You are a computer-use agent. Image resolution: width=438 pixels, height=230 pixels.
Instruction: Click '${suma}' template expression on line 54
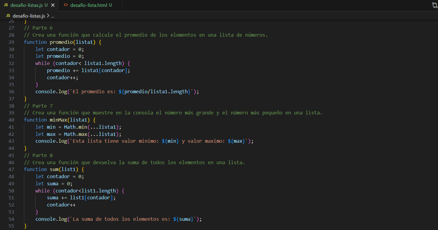(x=183, y=219)
